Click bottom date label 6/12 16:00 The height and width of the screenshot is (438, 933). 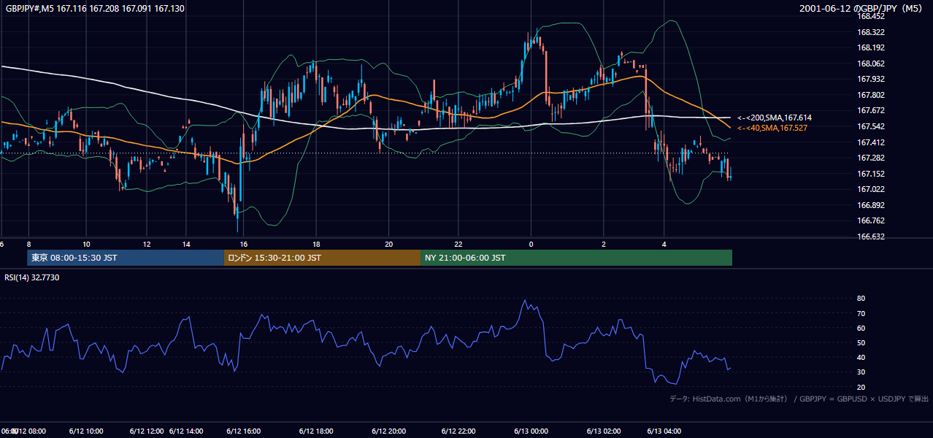point(244,431)
